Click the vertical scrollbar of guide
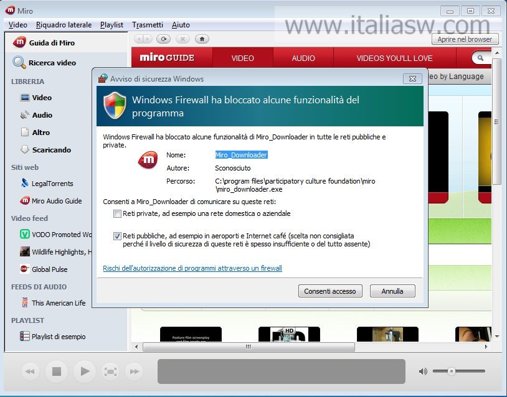This screenshot has height=397, width=507. (x=496, y=121)
